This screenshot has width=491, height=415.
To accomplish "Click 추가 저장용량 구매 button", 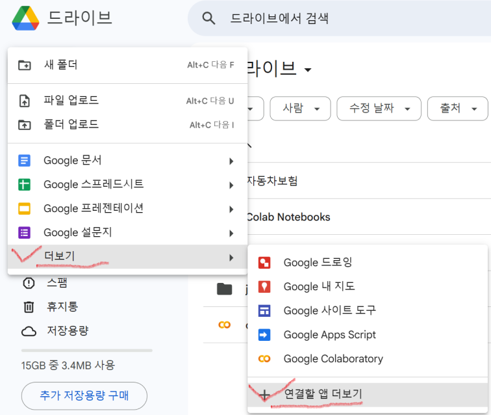I will pos(84,396).
